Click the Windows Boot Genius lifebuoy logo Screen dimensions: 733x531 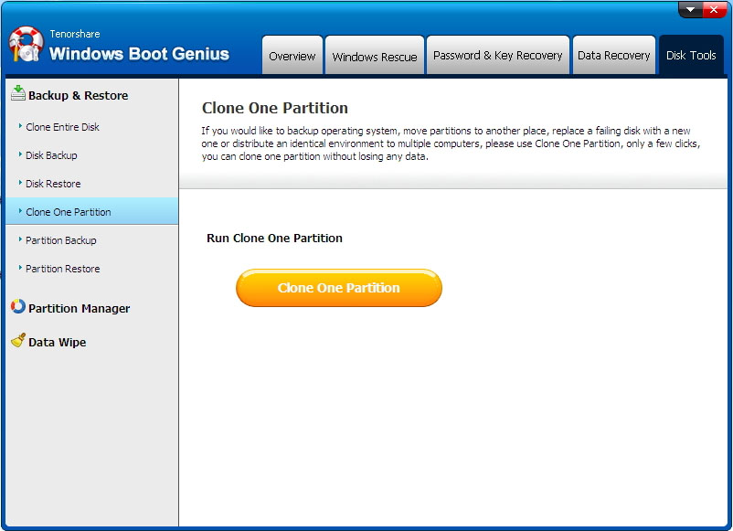[x=26, y=44]
